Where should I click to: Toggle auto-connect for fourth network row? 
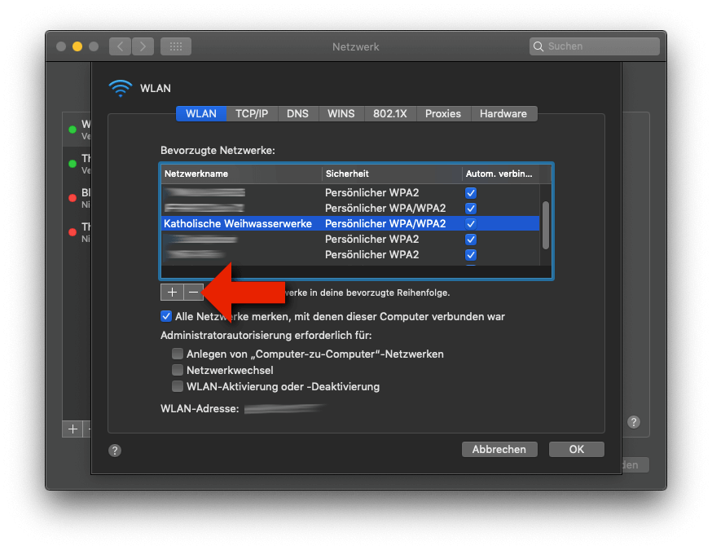(x=471, y=240)
